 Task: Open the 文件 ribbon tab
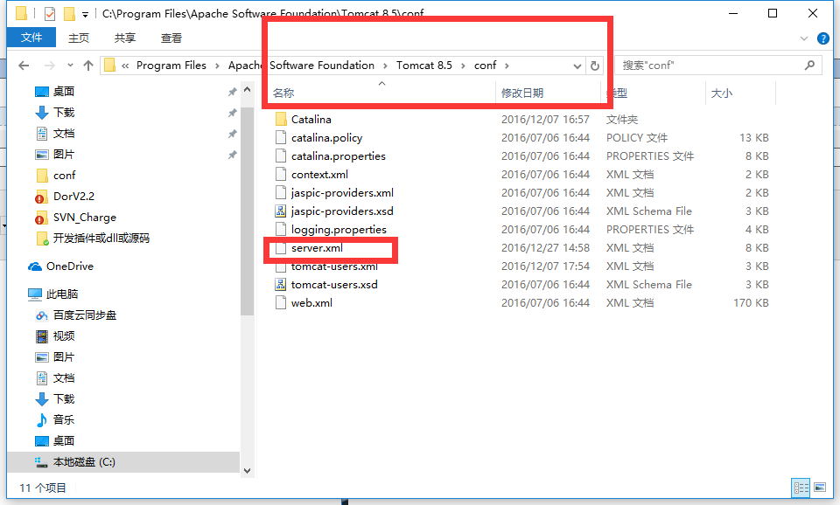[x=31, y=38]
